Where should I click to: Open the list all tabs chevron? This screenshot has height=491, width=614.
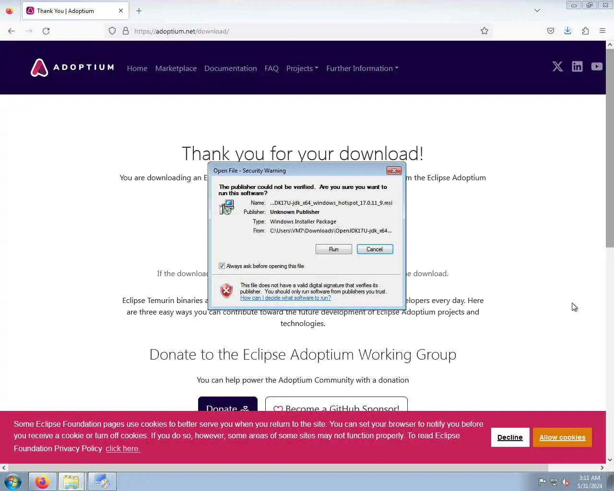point(537,11)
